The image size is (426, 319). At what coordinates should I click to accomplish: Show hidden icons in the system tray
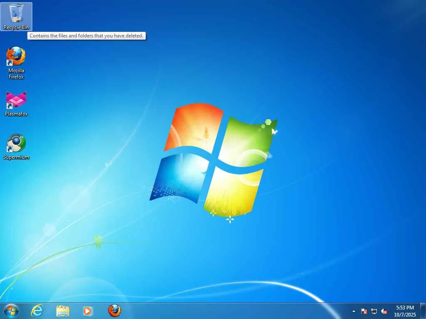click(x=354, y=311)
